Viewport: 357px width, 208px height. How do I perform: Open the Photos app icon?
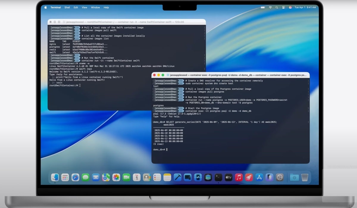116,177
